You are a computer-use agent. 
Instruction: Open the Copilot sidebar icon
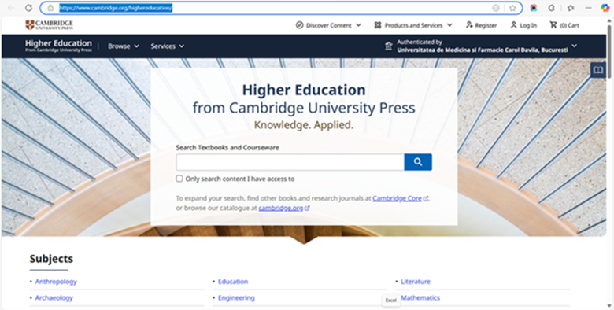pos(605,8)
